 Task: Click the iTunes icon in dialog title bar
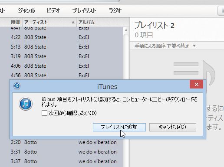point(17,86)
